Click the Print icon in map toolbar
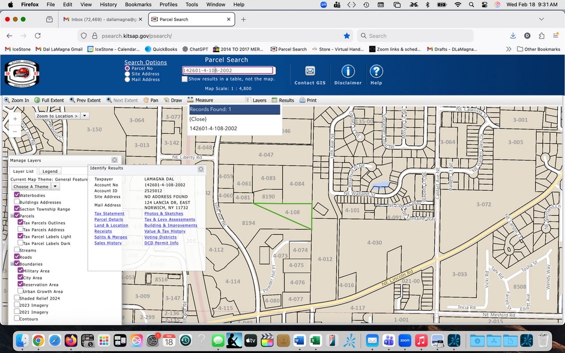The image size is (565, 353). coord(307,100)
